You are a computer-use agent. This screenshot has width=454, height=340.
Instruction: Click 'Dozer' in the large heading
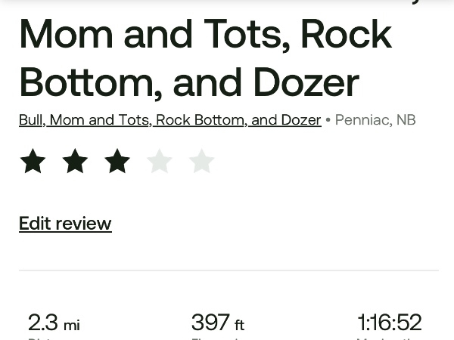point(306,82)
